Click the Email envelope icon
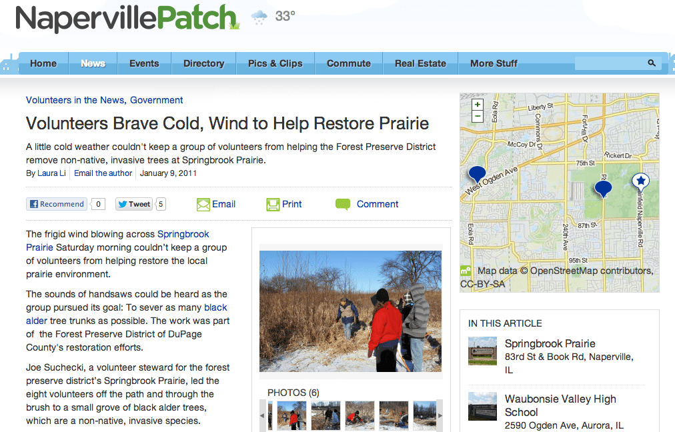 coord(203,205)
